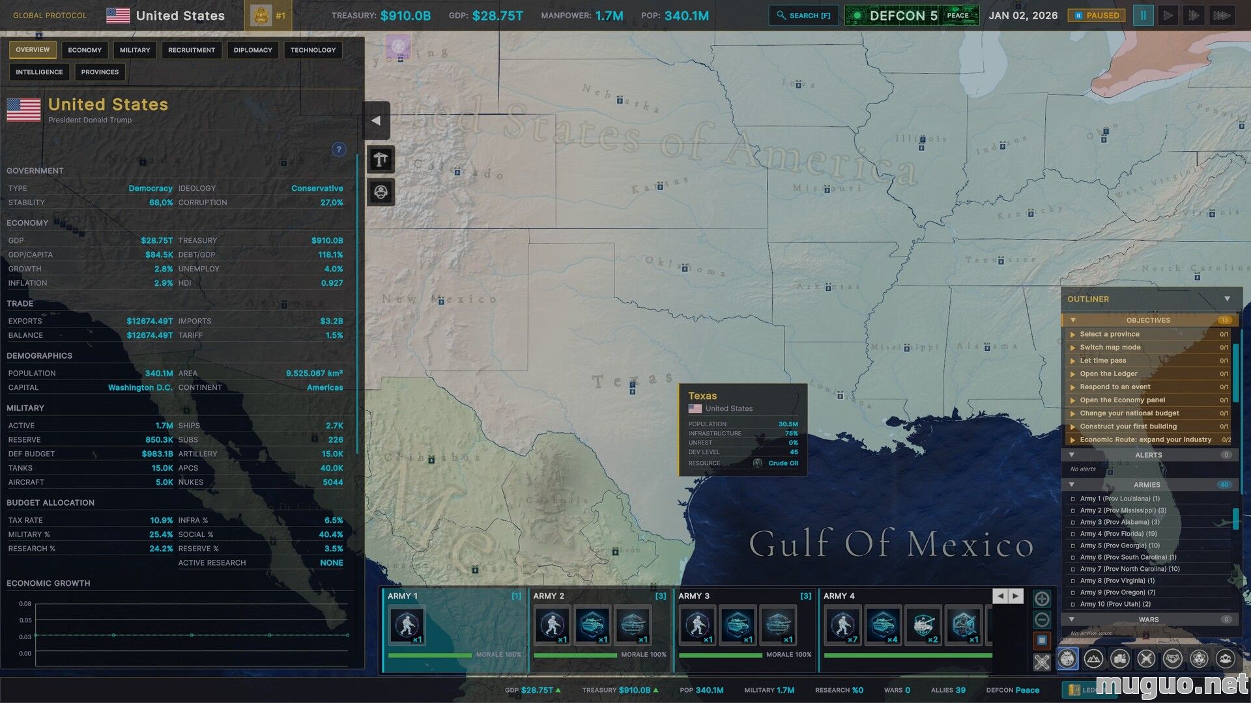1251x703 pixels.
Task: Open the Economy tab
Action: (85, 50)
